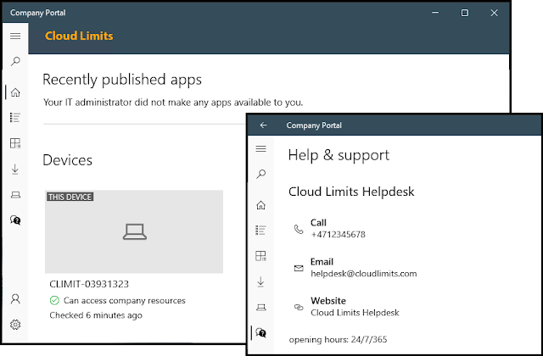Open Devices laptop icon in main window sidebar
The image size is (543, 356).
pos(15,195)
